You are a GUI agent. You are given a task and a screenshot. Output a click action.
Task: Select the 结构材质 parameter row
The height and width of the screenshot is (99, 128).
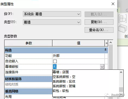(x=28, y=85)
